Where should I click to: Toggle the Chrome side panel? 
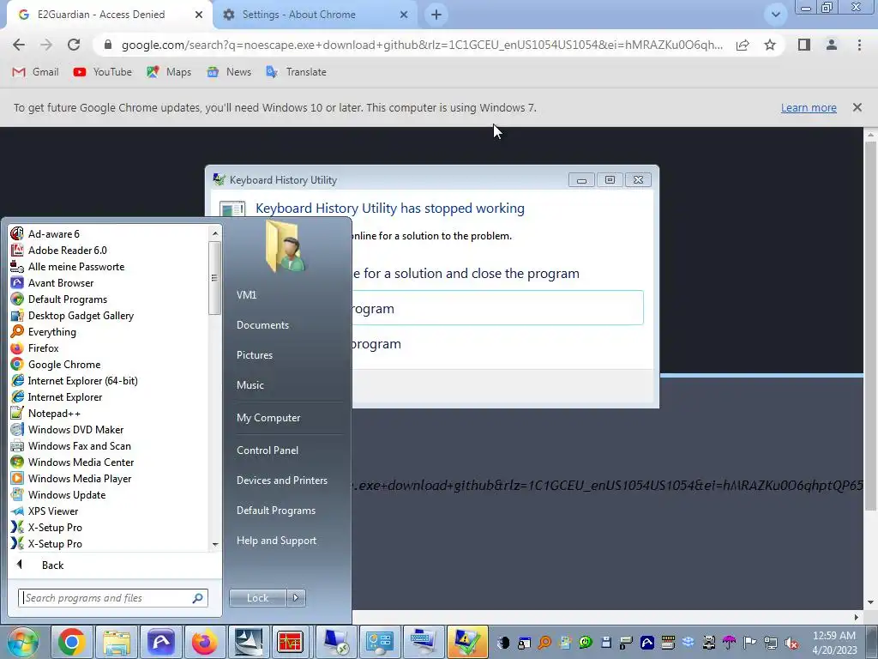pos(804,45)
